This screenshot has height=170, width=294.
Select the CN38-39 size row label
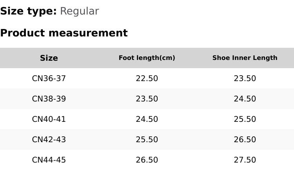click(x=49, y=99)
